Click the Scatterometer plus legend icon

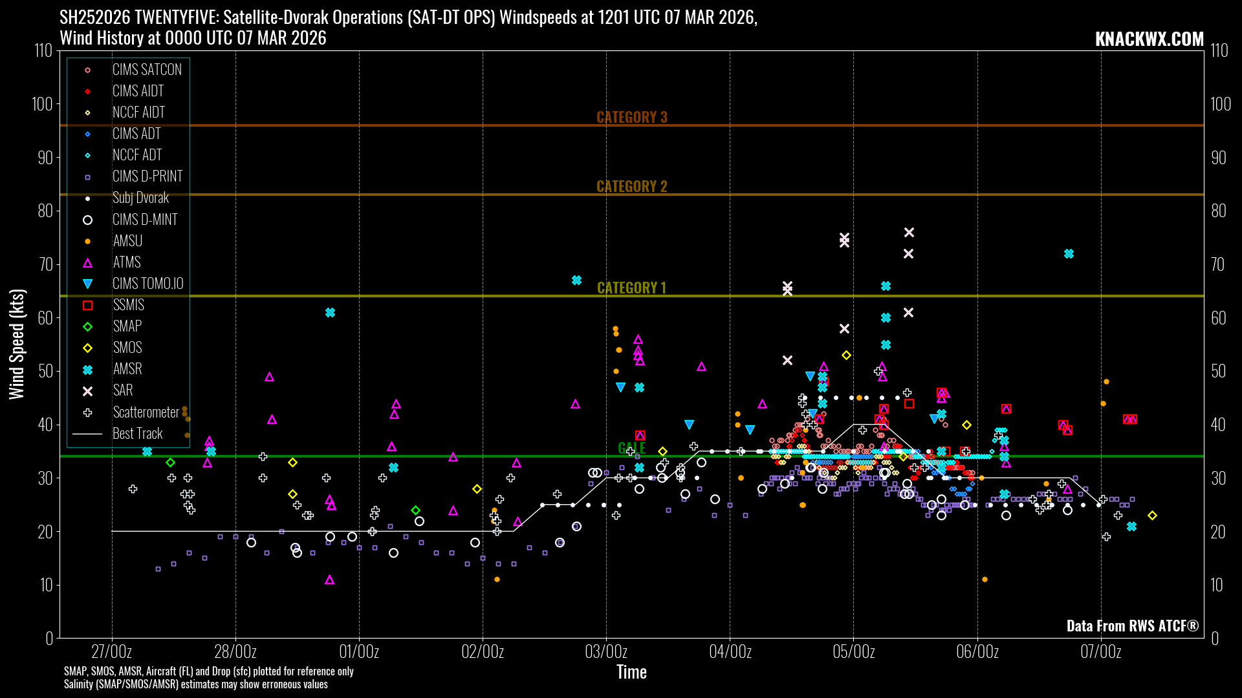(88, 412)
